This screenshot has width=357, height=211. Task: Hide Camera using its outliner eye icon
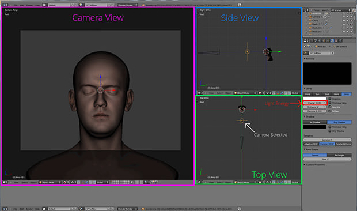[344, 17]
